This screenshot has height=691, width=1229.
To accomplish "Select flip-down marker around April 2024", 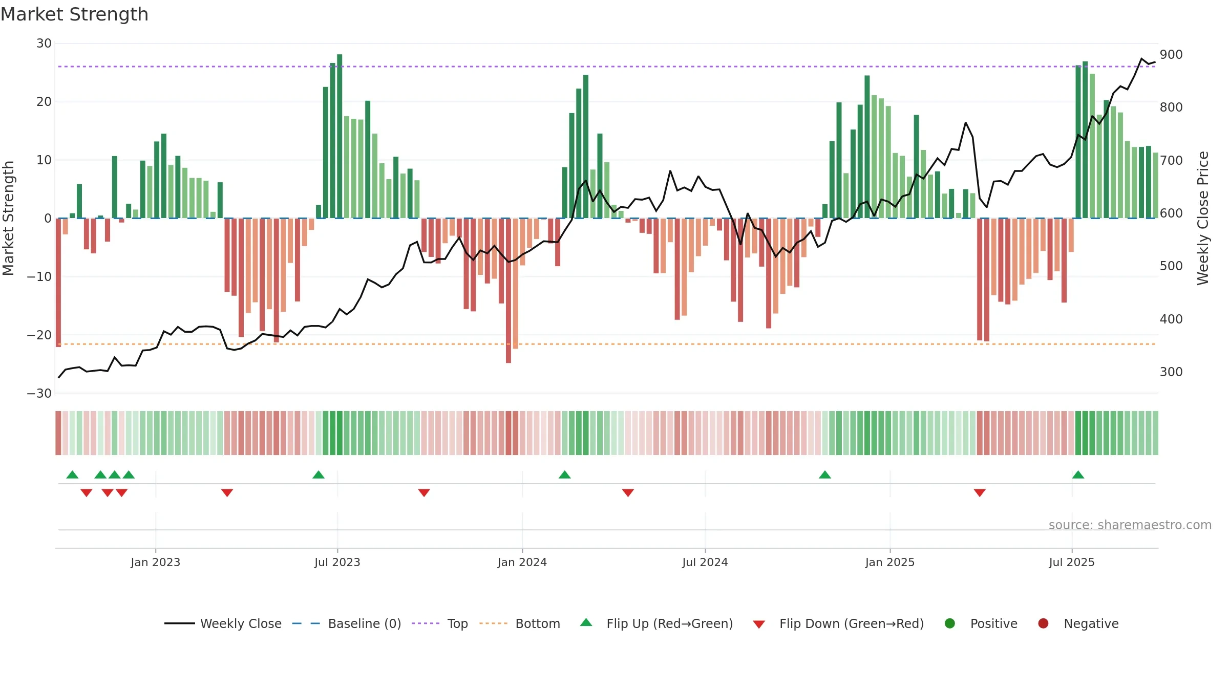I will (628, 493).
